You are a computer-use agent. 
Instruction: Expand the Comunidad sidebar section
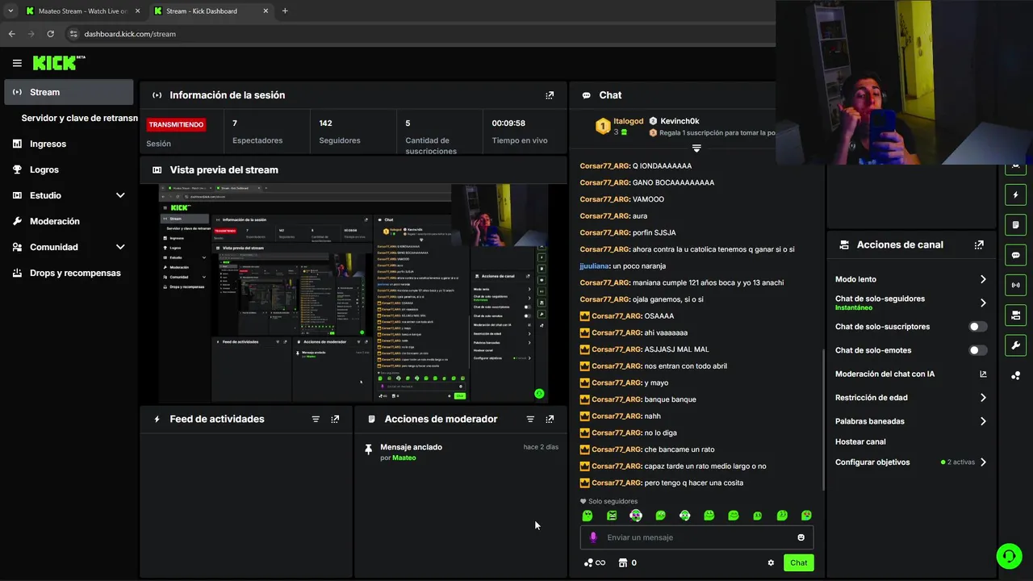tap(120, 247)
